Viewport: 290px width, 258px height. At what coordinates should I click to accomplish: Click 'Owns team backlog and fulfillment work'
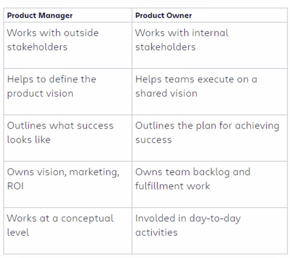click(x=209, y=184)
